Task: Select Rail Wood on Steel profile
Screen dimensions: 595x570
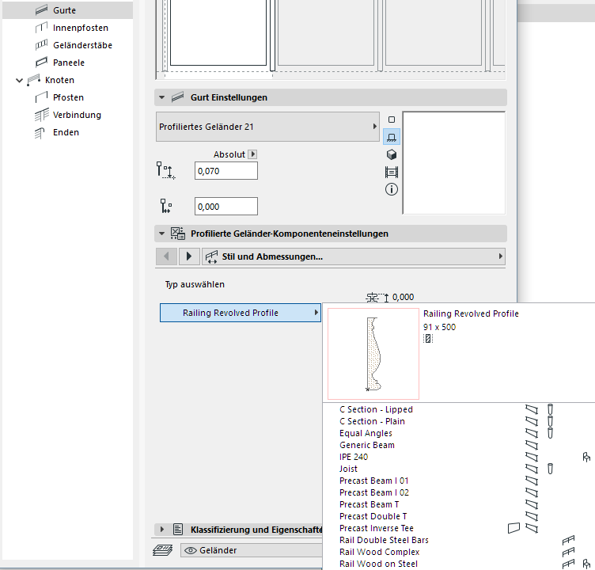Action: [x=378, y=564]
